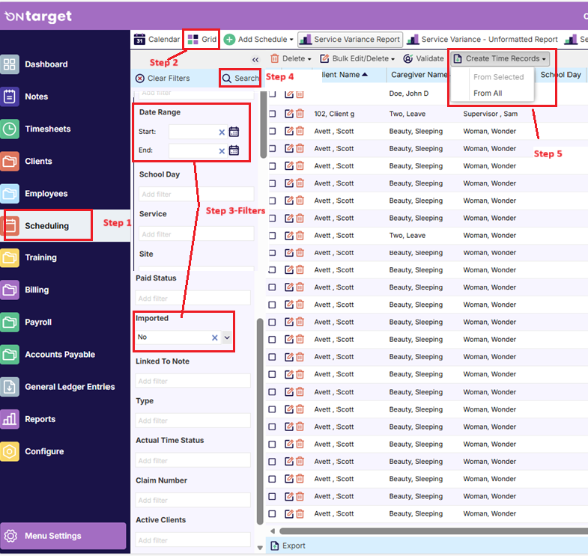The image size is (588, 556).
Task: Click the School Day filter field
Action: pos(196,194)
